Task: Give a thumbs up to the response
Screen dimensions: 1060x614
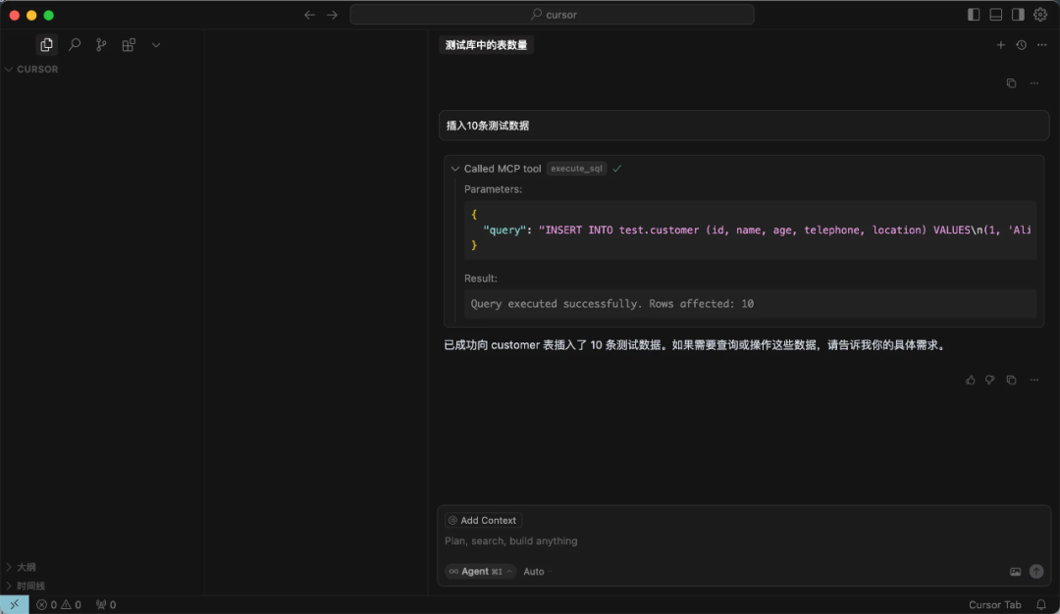Action: (x=970, y=380)
